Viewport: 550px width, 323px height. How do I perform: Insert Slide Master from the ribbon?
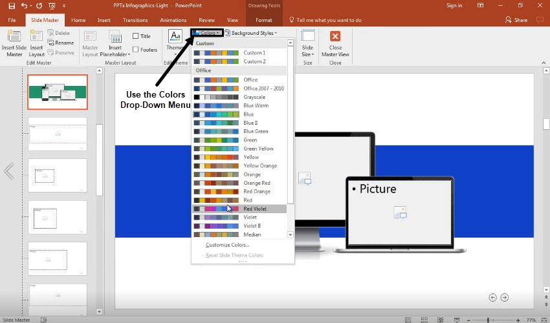point(14,43)
